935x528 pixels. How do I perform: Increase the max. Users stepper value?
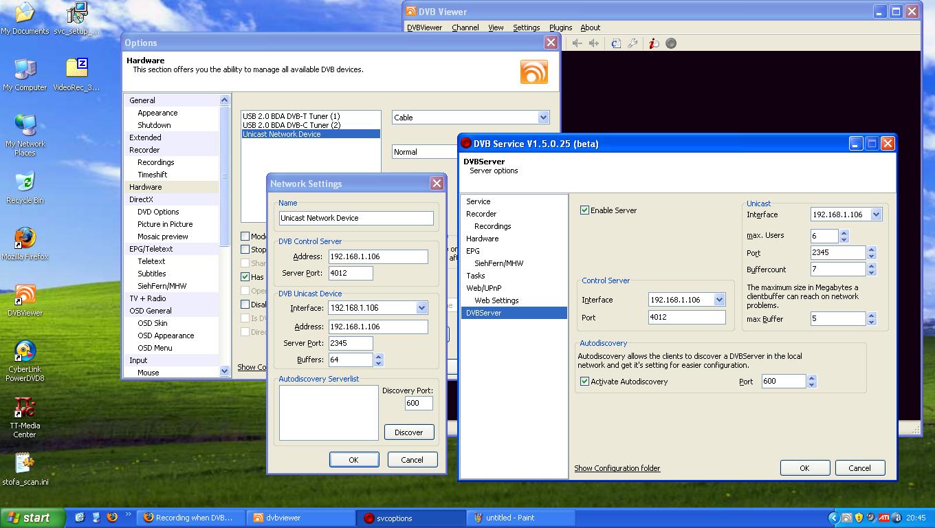point(844,232)
